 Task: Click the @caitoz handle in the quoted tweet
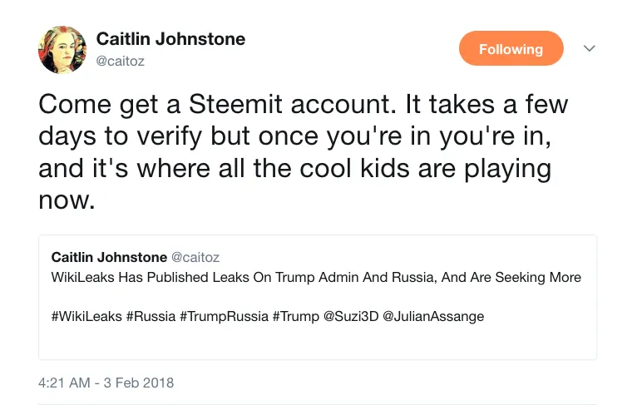tap(195, 257)
